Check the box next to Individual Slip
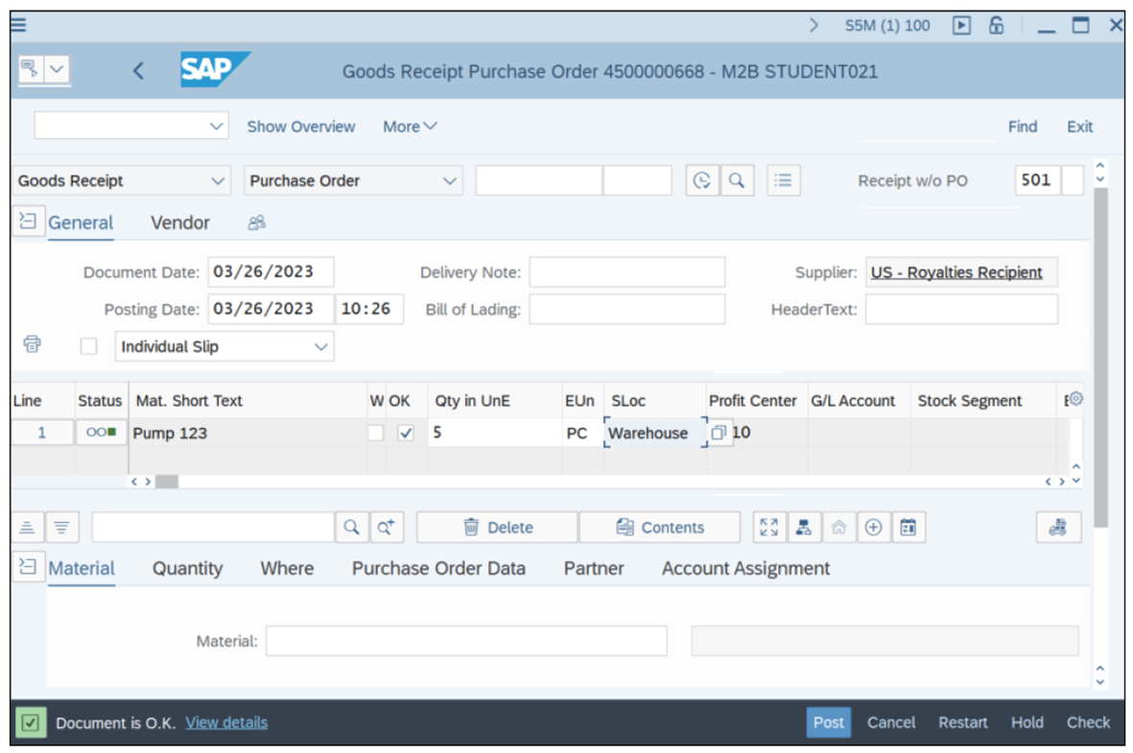 [x=88, y=345]
